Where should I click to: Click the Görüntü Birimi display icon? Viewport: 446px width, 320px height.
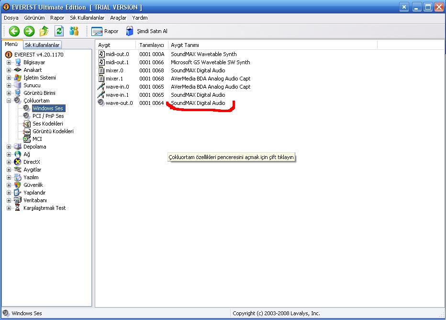point(18,93)
